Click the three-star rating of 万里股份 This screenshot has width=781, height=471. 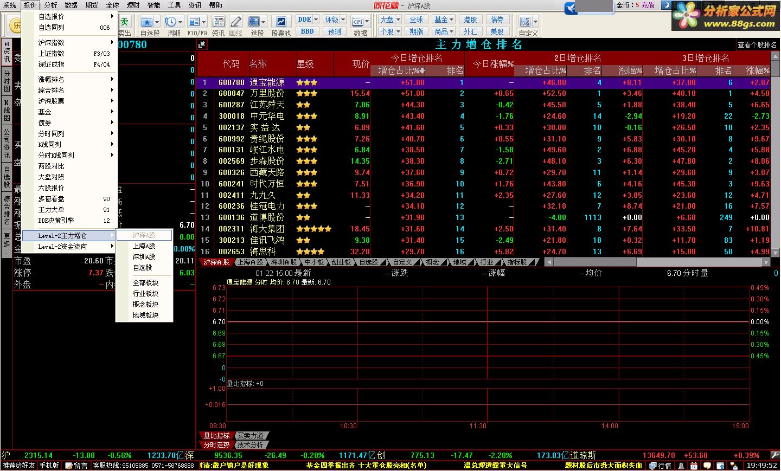coord(307,94)
